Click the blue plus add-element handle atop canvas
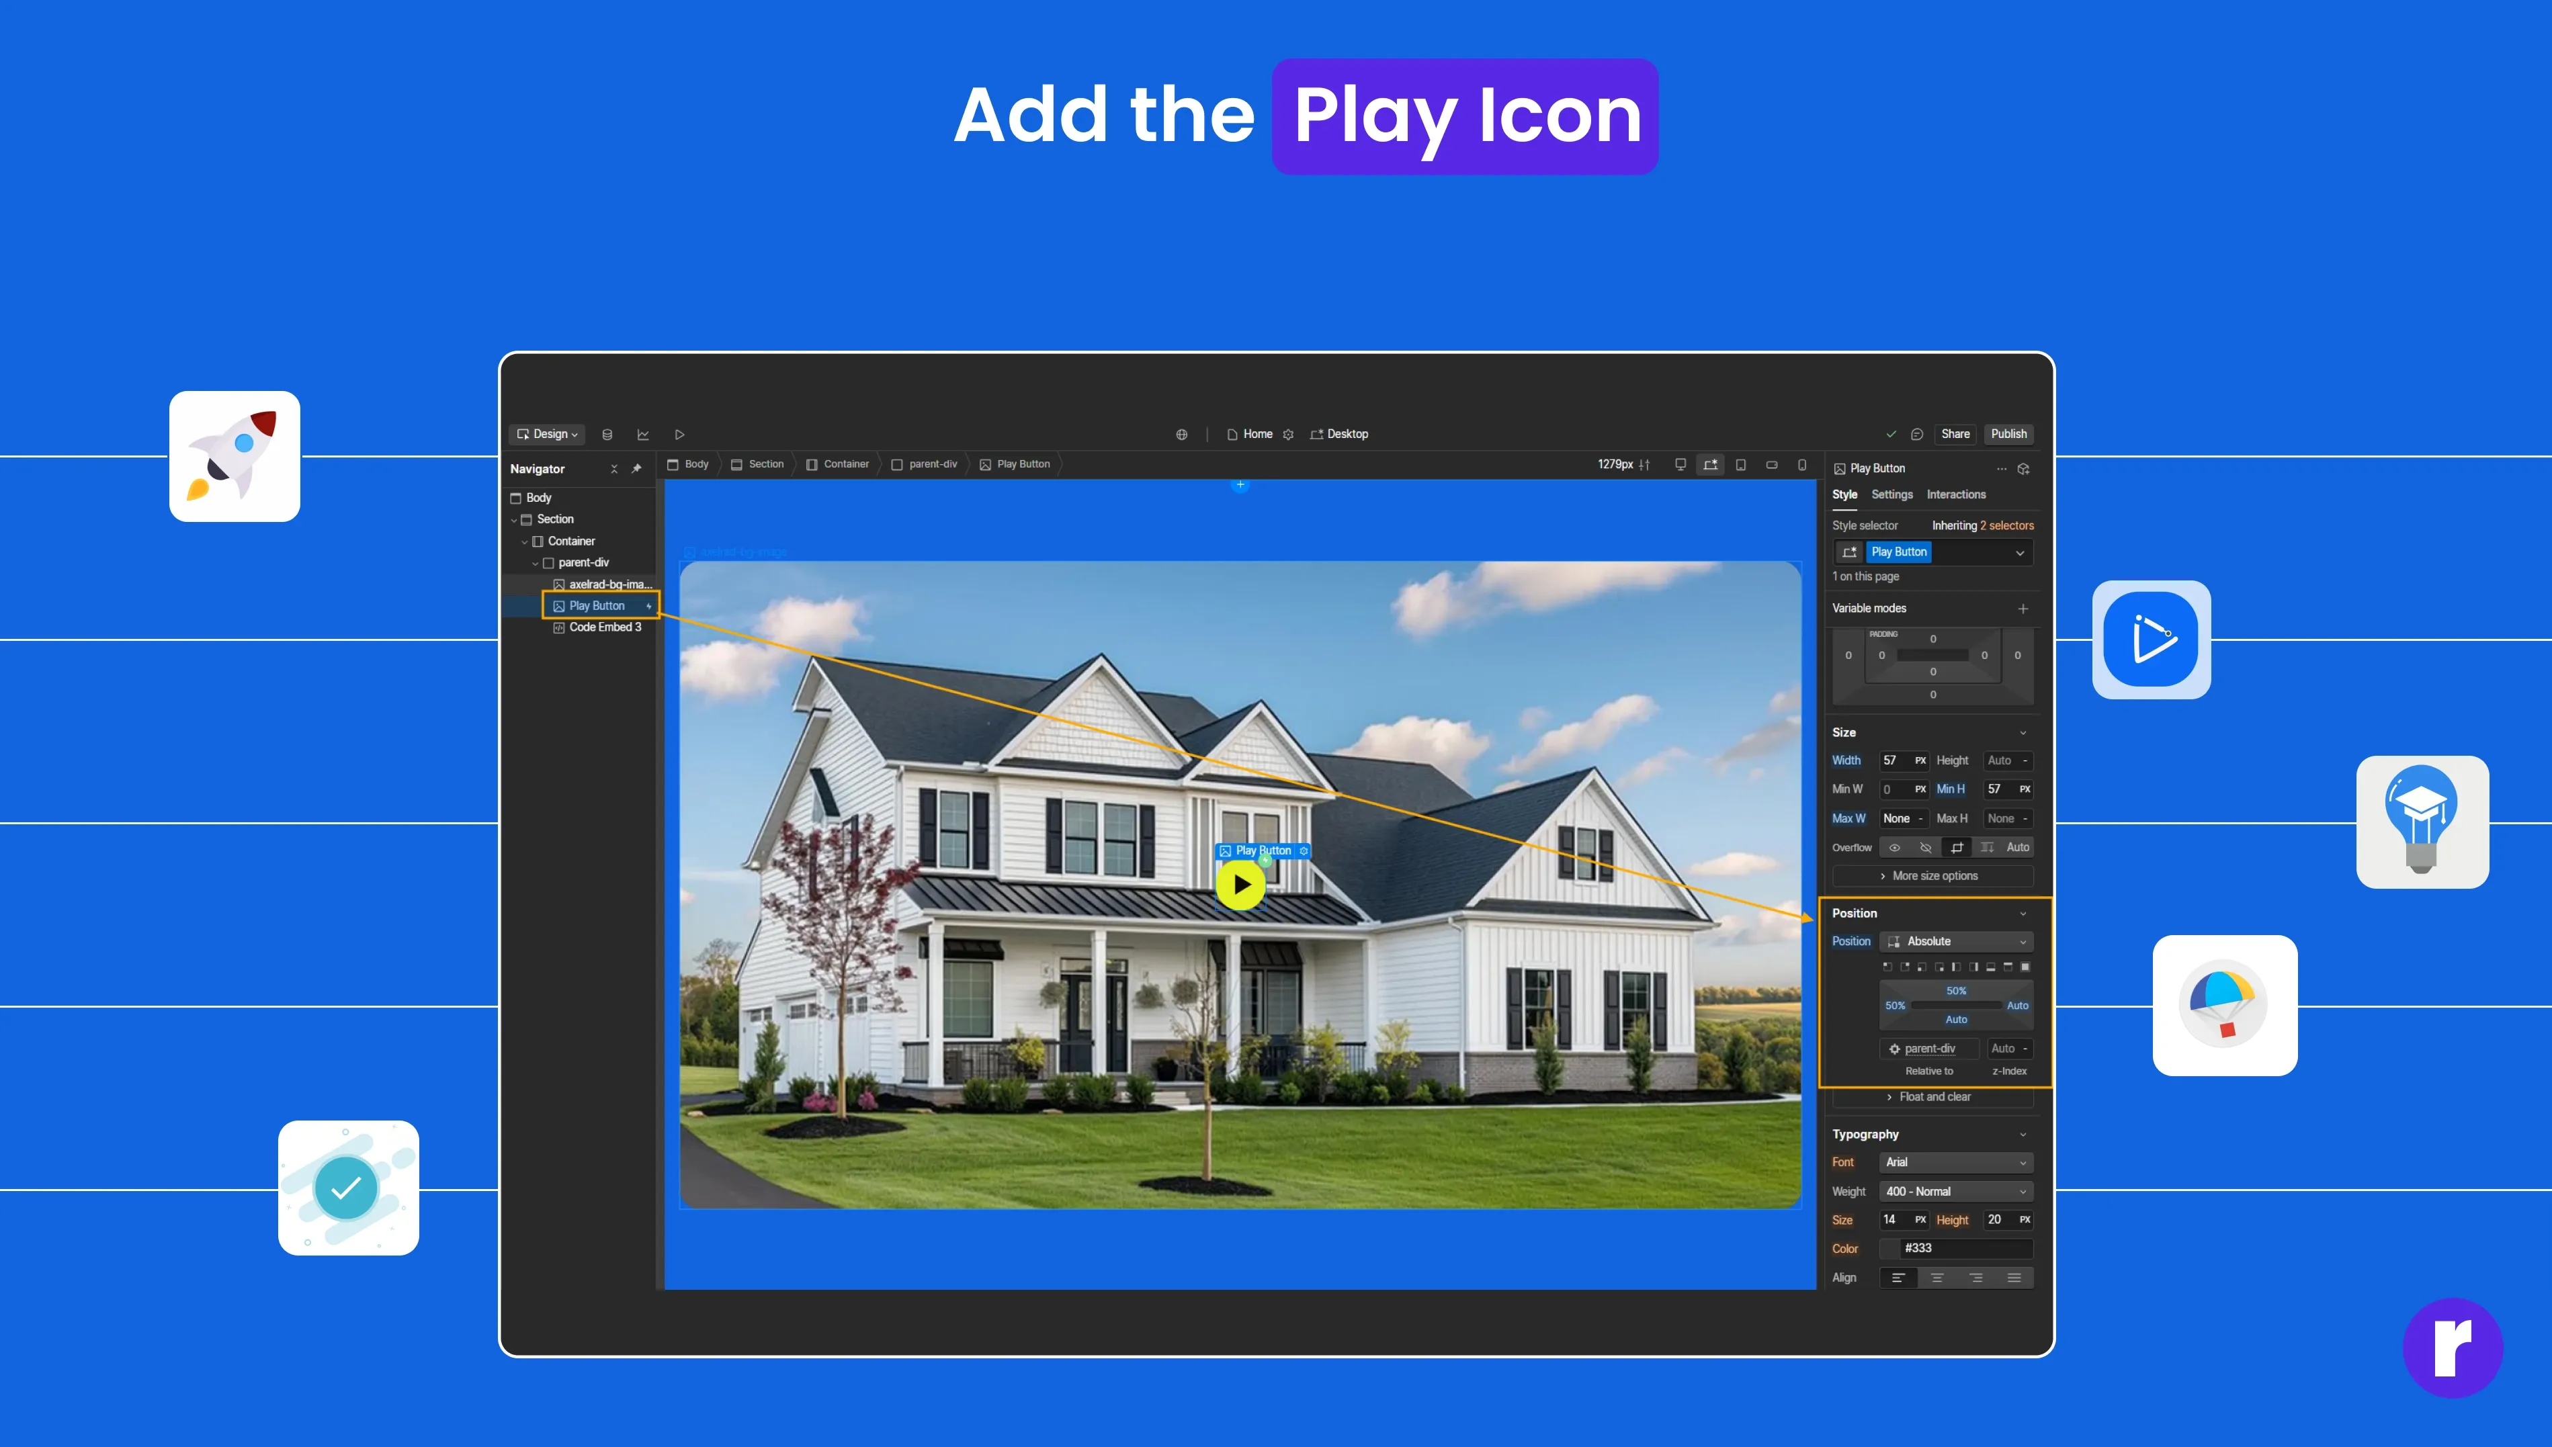Viewport: 2552px width, 1447px height. tap(1240, 485)
